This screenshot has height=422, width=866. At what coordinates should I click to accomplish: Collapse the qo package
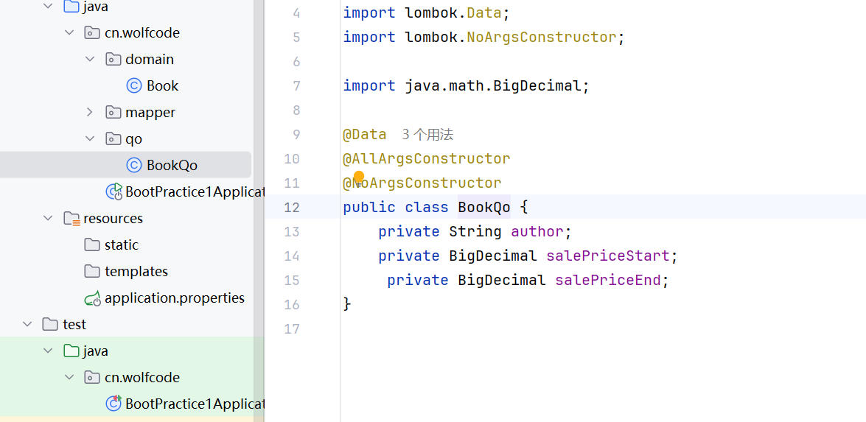coord(90,139)
